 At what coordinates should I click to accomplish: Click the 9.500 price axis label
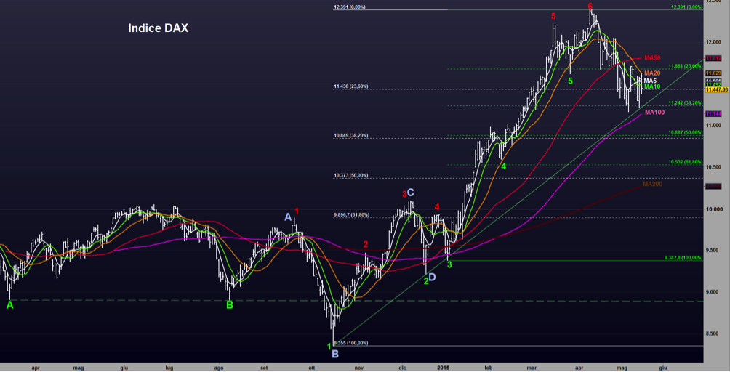point(713,250)
